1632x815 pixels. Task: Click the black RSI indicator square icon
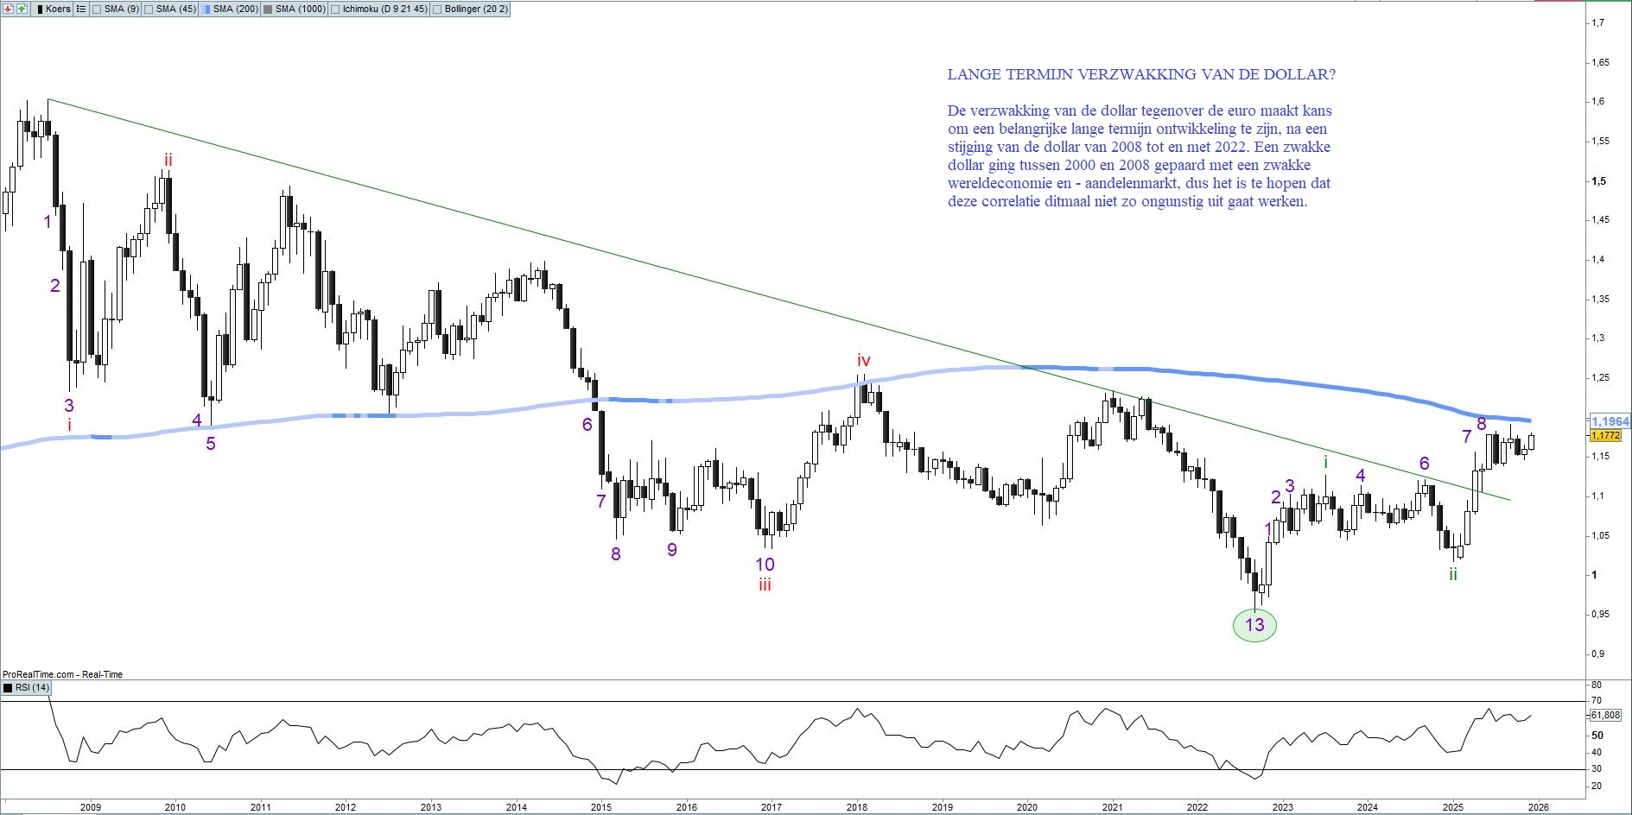(x=9, y=688)
